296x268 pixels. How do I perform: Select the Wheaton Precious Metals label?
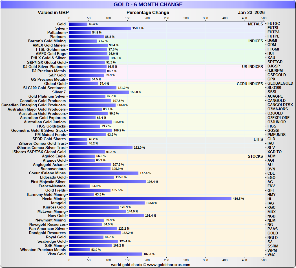pos(43,250)
